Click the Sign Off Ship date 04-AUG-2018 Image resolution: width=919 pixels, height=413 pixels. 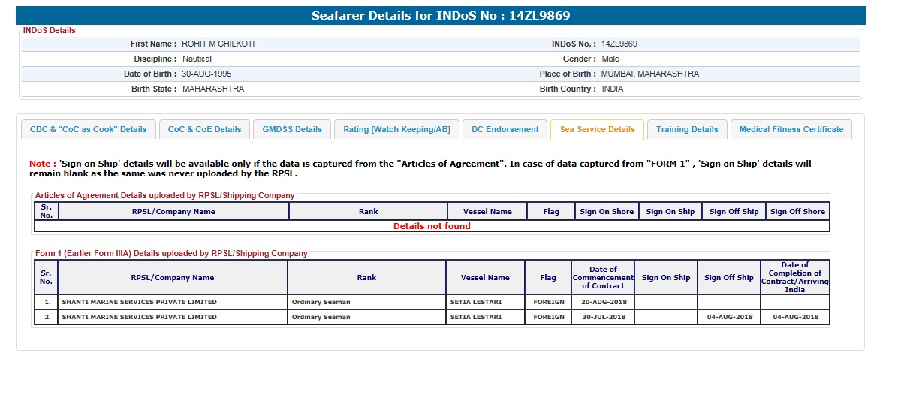click(x=729, y=317)
